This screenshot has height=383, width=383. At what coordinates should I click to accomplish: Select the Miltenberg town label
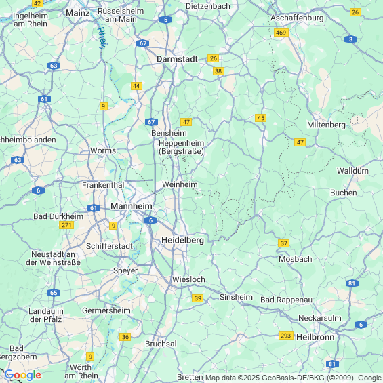click(326, 125)
